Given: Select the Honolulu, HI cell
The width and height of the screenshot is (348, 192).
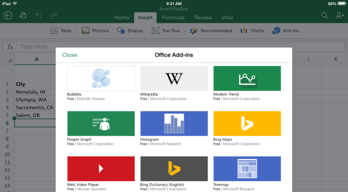Looking at the screenshot, I should pyautogui.click(x=35, y=92).
